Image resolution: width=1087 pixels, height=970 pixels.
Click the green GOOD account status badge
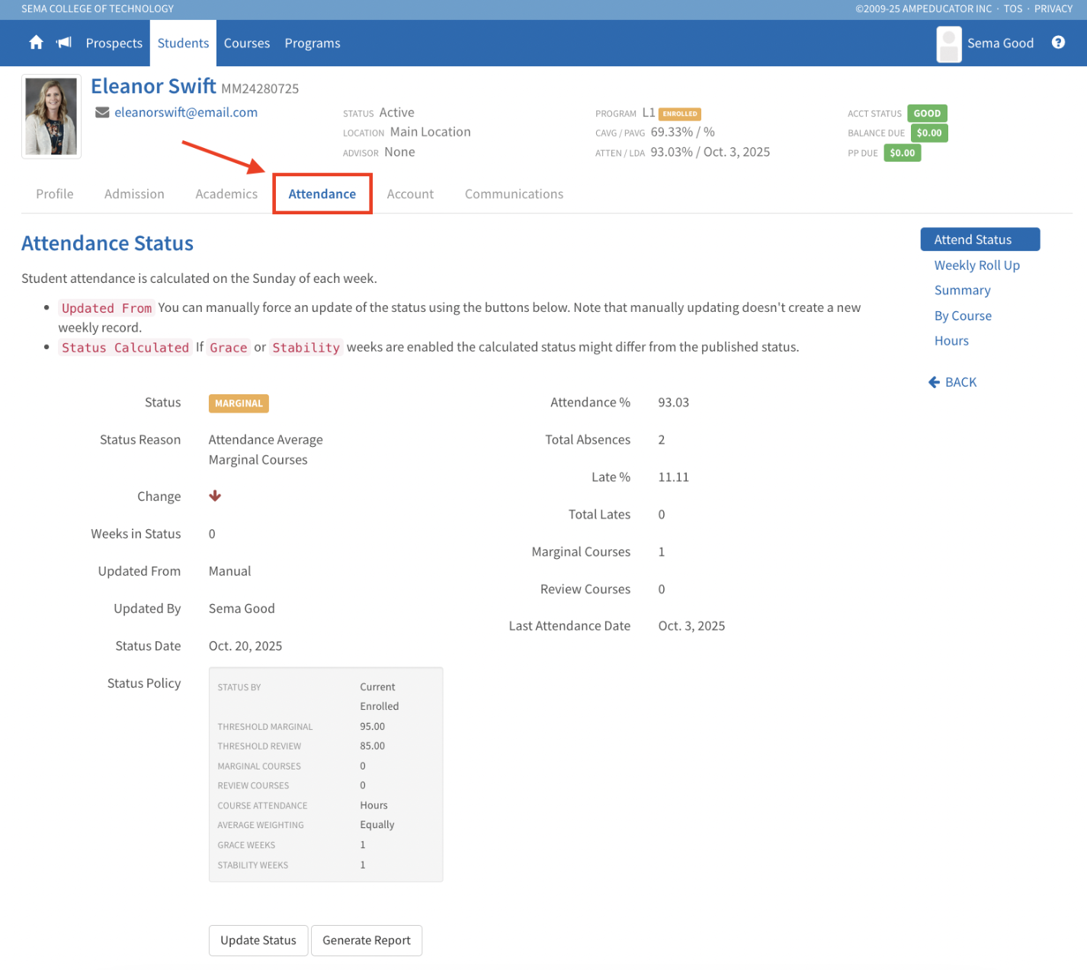[927, 114]
